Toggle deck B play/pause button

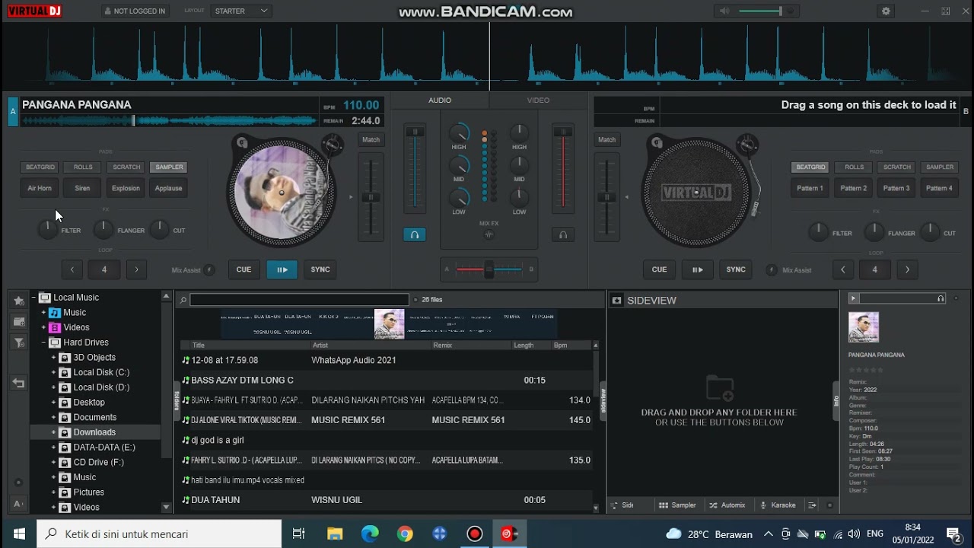click(x=697, y=269)
